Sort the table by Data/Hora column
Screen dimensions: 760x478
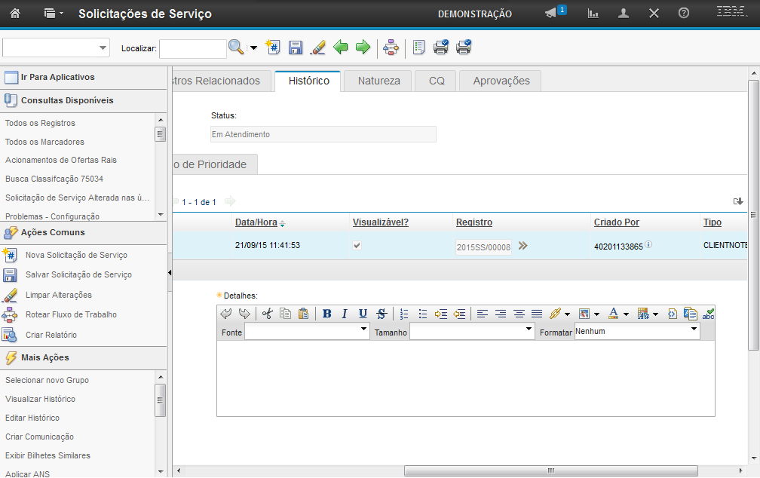click(x=256, y=222)
